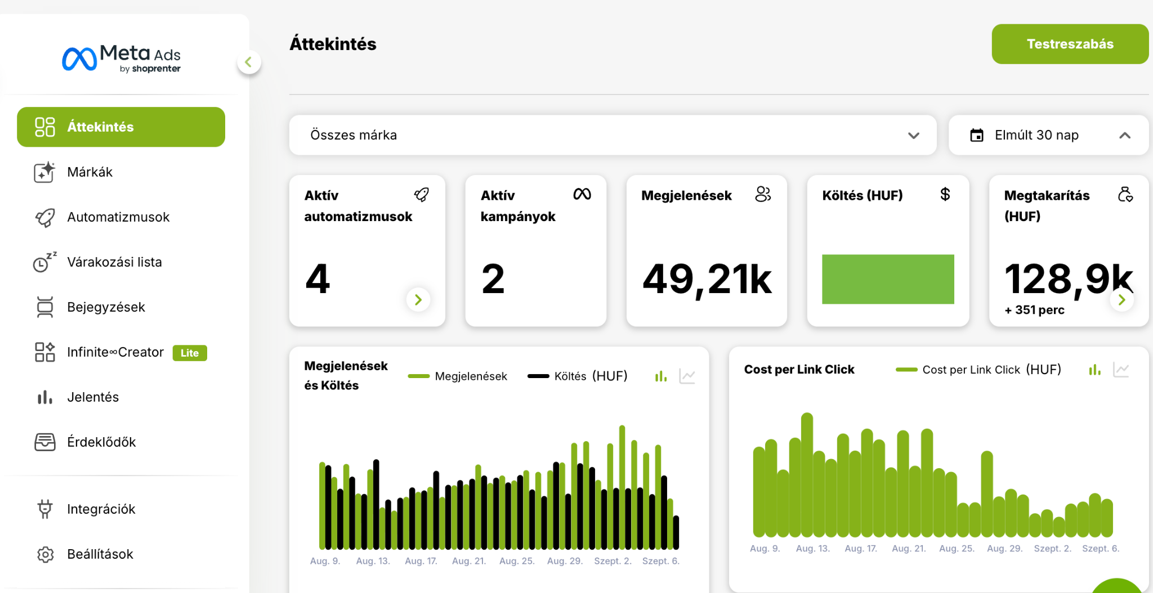This screenshot has height=593, width=1153.
Task: Go to Jelentés in the sidebar
Action: (93, 397)
